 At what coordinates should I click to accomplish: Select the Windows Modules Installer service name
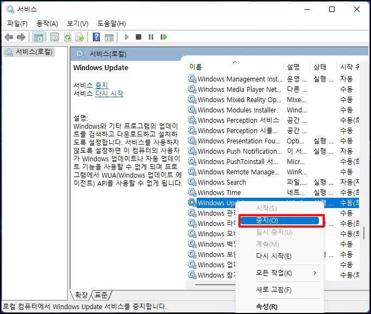237,110
